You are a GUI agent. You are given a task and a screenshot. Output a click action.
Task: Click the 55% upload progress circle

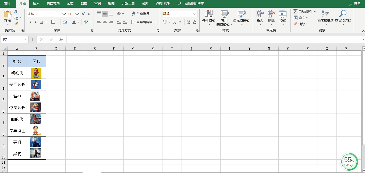(x=350, y=162)
